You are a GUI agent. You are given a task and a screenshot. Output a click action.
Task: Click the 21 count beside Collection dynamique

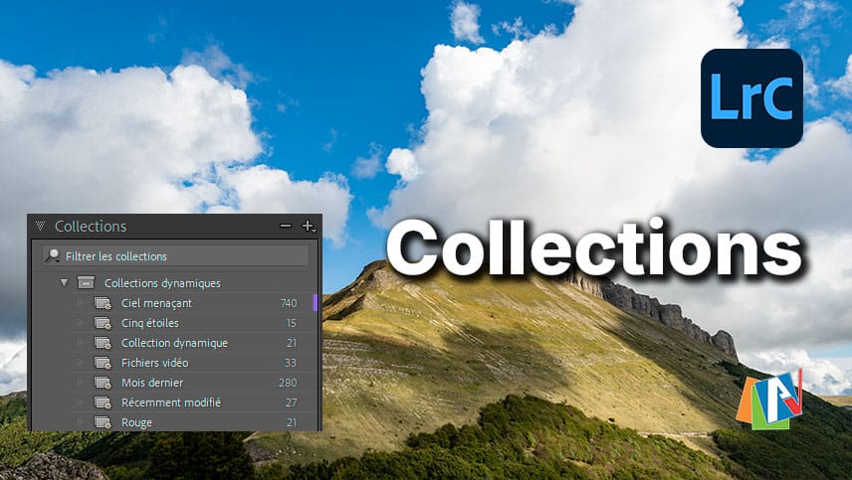(292, 343)
